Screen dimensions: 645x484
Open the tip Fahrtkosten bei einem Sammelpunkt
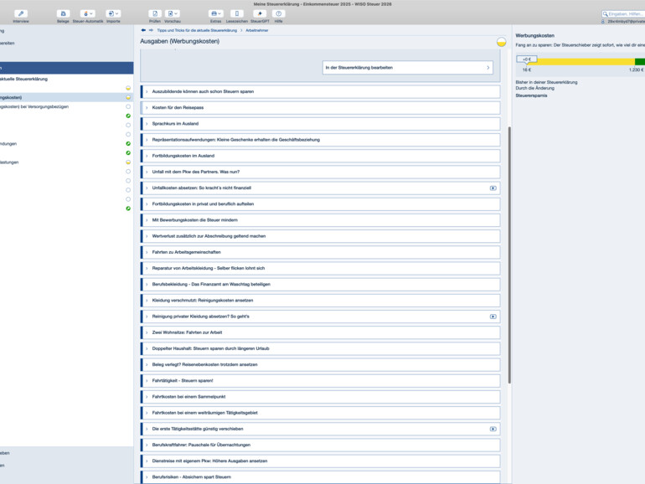pyautogui.click(x=321, y=397)
